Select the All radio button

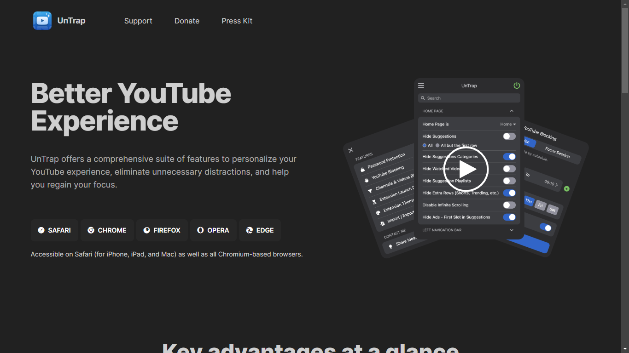[x=425, y=145]
